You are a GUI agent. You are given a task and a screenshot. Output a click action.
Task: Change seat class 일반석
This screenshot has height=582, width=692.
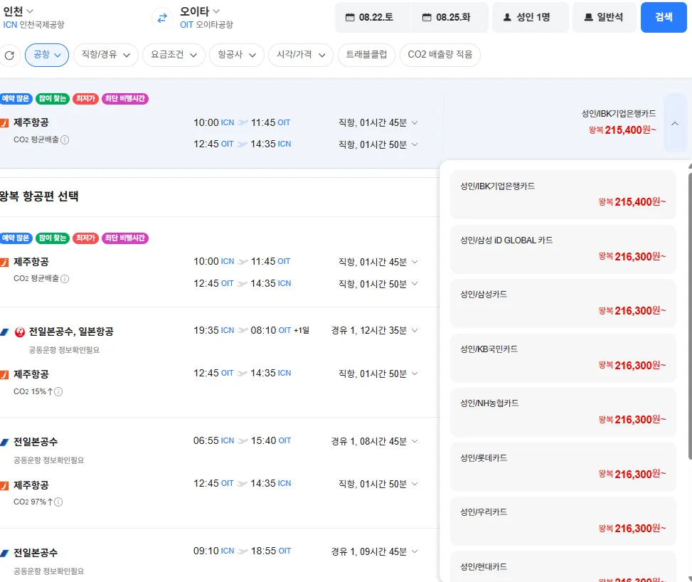point(605,17)
